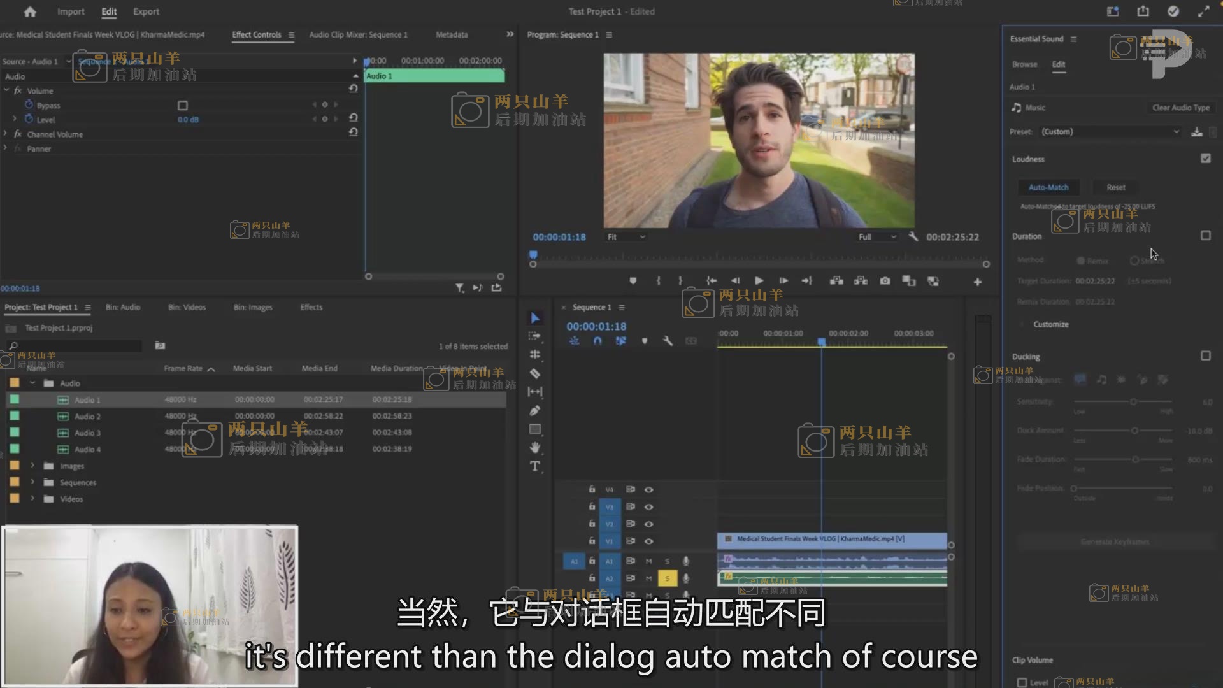Hide track V1 with eye icon
This screenshot has width=1223, height=688.
pos(648,541)
